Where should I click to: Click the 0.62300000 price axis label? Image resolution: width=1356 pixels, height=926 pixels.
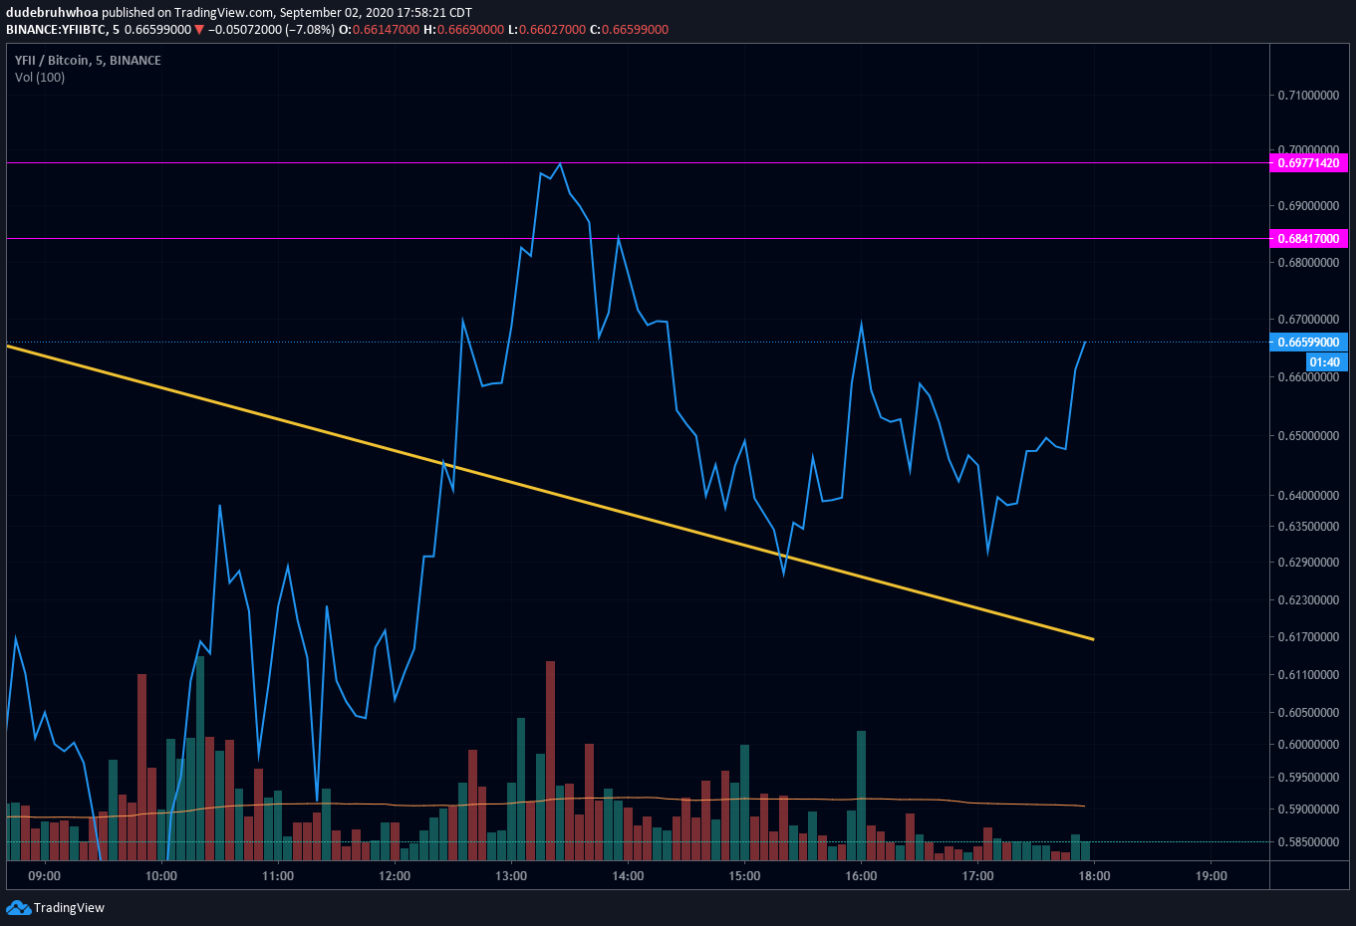pyautogui.click(x=1308, y=600)
